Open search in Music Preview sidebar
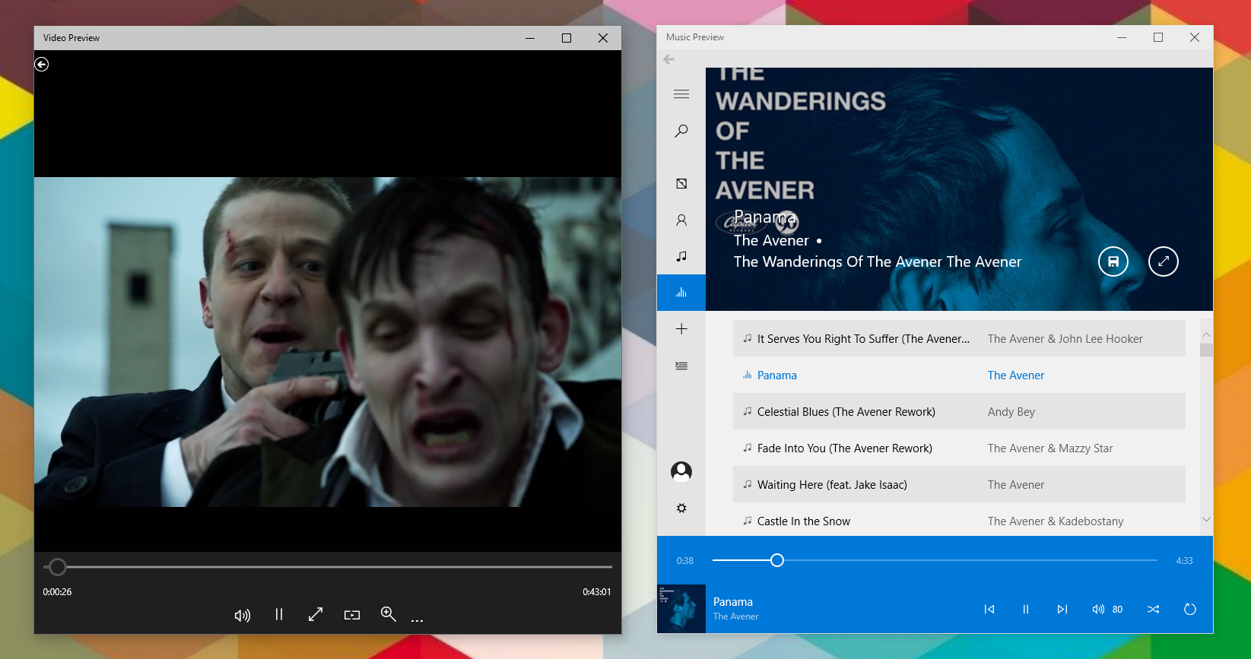1251x659 pixels. point(681,131)
